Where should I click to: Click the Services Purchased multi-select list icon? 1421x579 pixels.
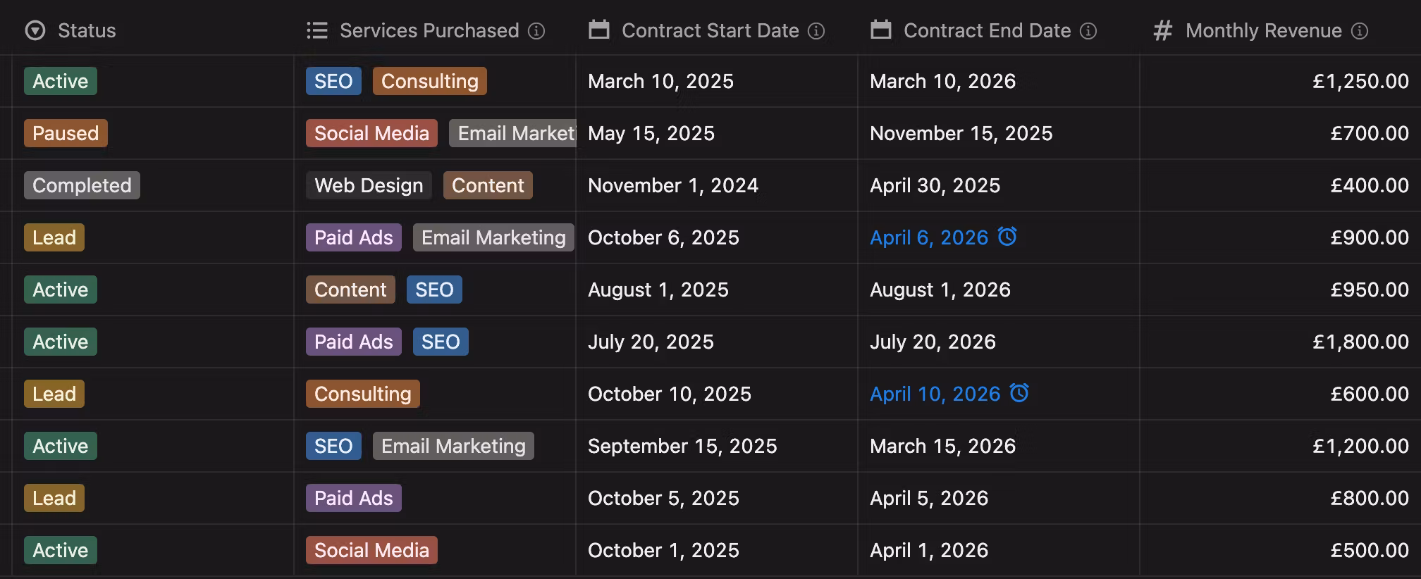click(317, 30)
